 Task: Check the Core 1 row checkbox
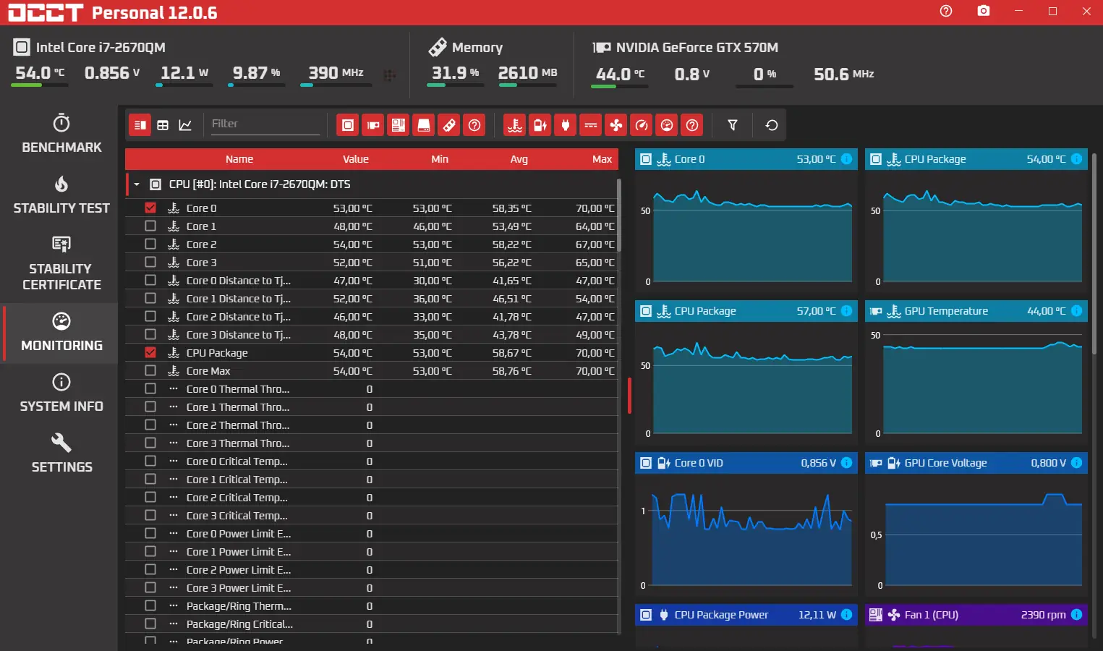pyautogui.click(x=150, y=226)
